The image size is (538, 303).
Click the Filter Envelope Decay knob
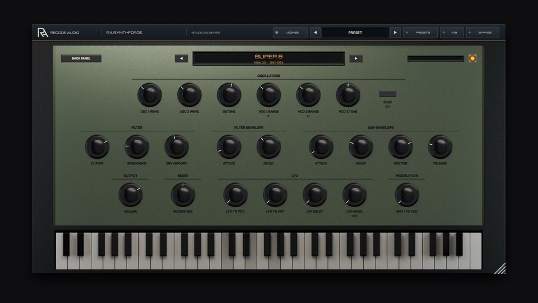[x=268, y=146]
